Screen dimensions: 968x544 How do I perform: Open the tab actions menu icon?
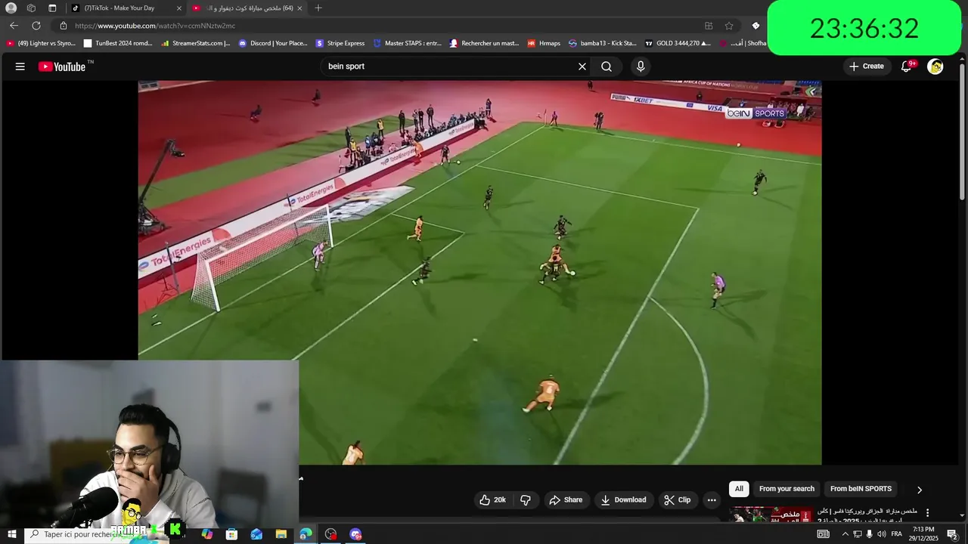pos(52,8)
